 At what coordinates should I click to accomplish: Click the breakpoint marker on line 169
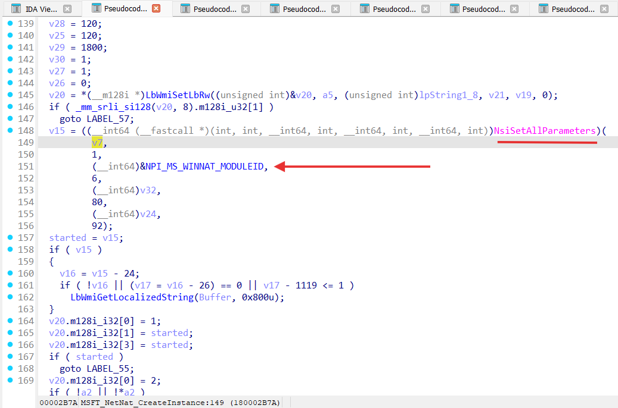tap(10, 381)
